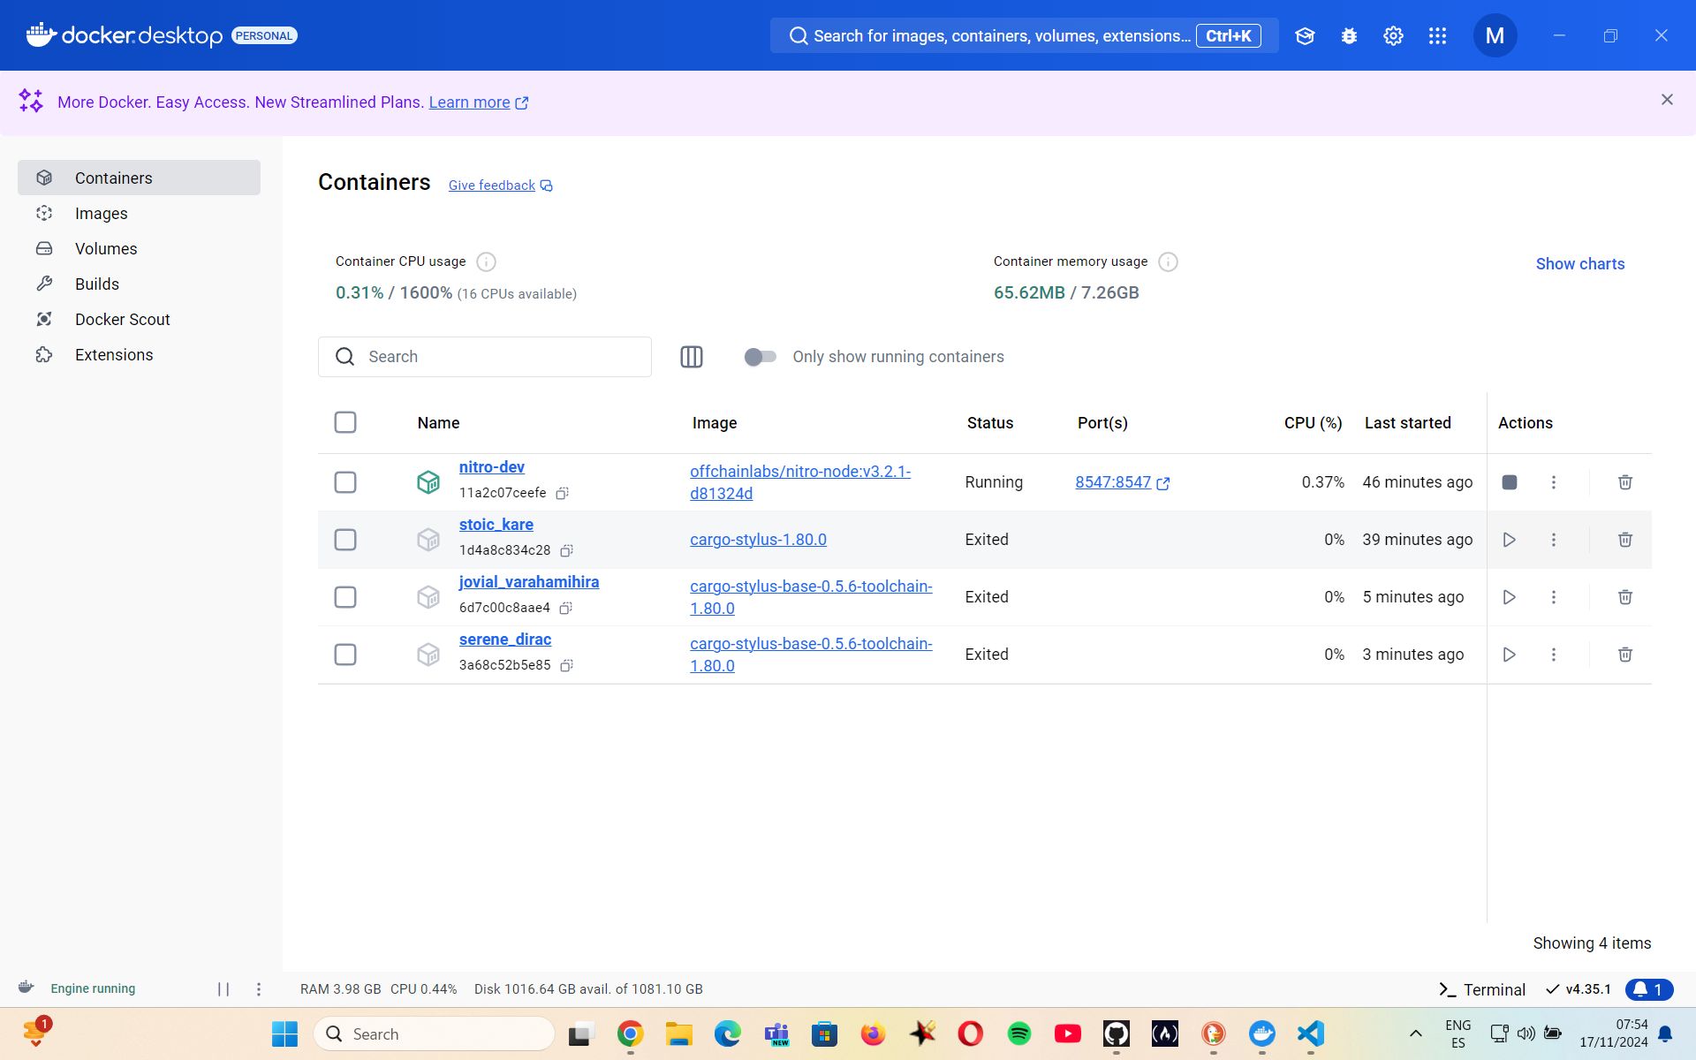Sort containers by Last started column
Screen dimensions: 1696x1060
click(1407, 423)
